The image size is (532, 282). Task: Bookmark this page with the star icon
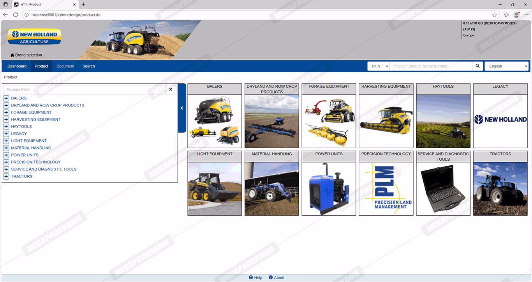click(495, 15)
